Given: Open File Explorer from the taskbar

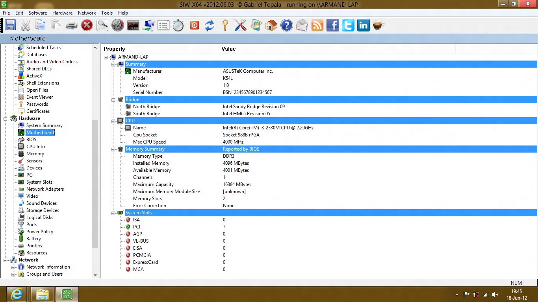Looking at the screenshot, I should tap(42, 294).
